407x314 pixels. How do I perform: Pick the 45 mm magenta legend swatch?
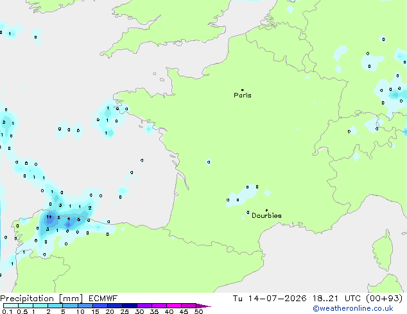[189, 306]
